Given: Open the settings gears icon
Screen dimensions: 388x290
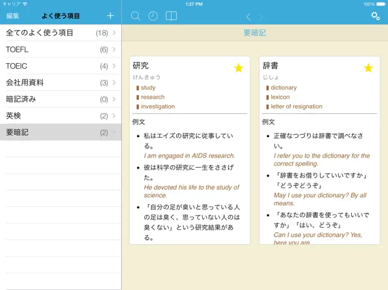Looking at the screenshot, I should click(375, 16).
